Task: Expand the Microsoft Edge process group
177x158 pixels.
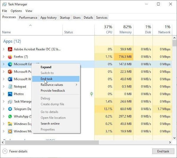Action: 4,64
